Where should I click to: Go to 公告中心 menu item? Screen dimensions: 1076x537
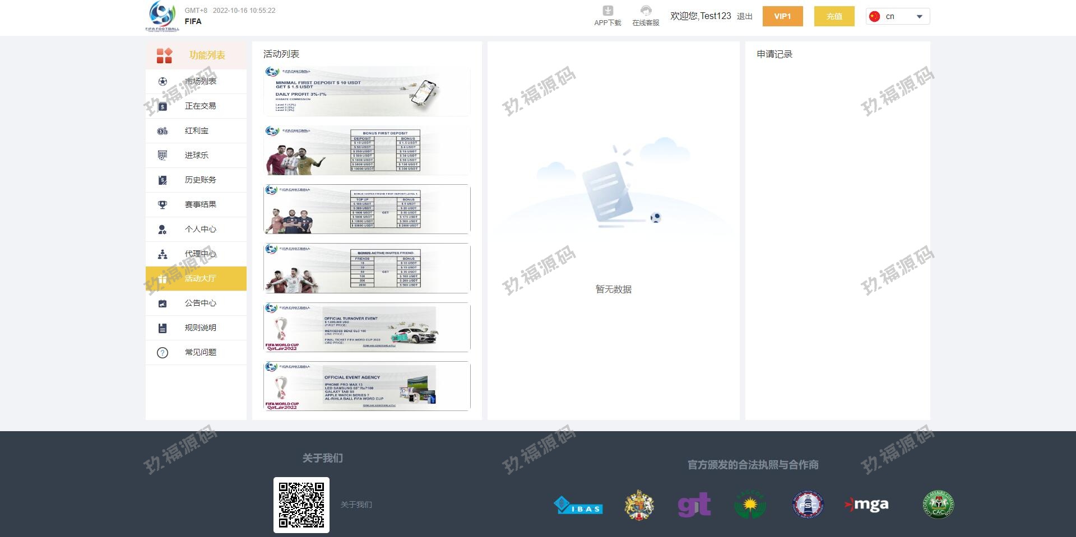200,303
